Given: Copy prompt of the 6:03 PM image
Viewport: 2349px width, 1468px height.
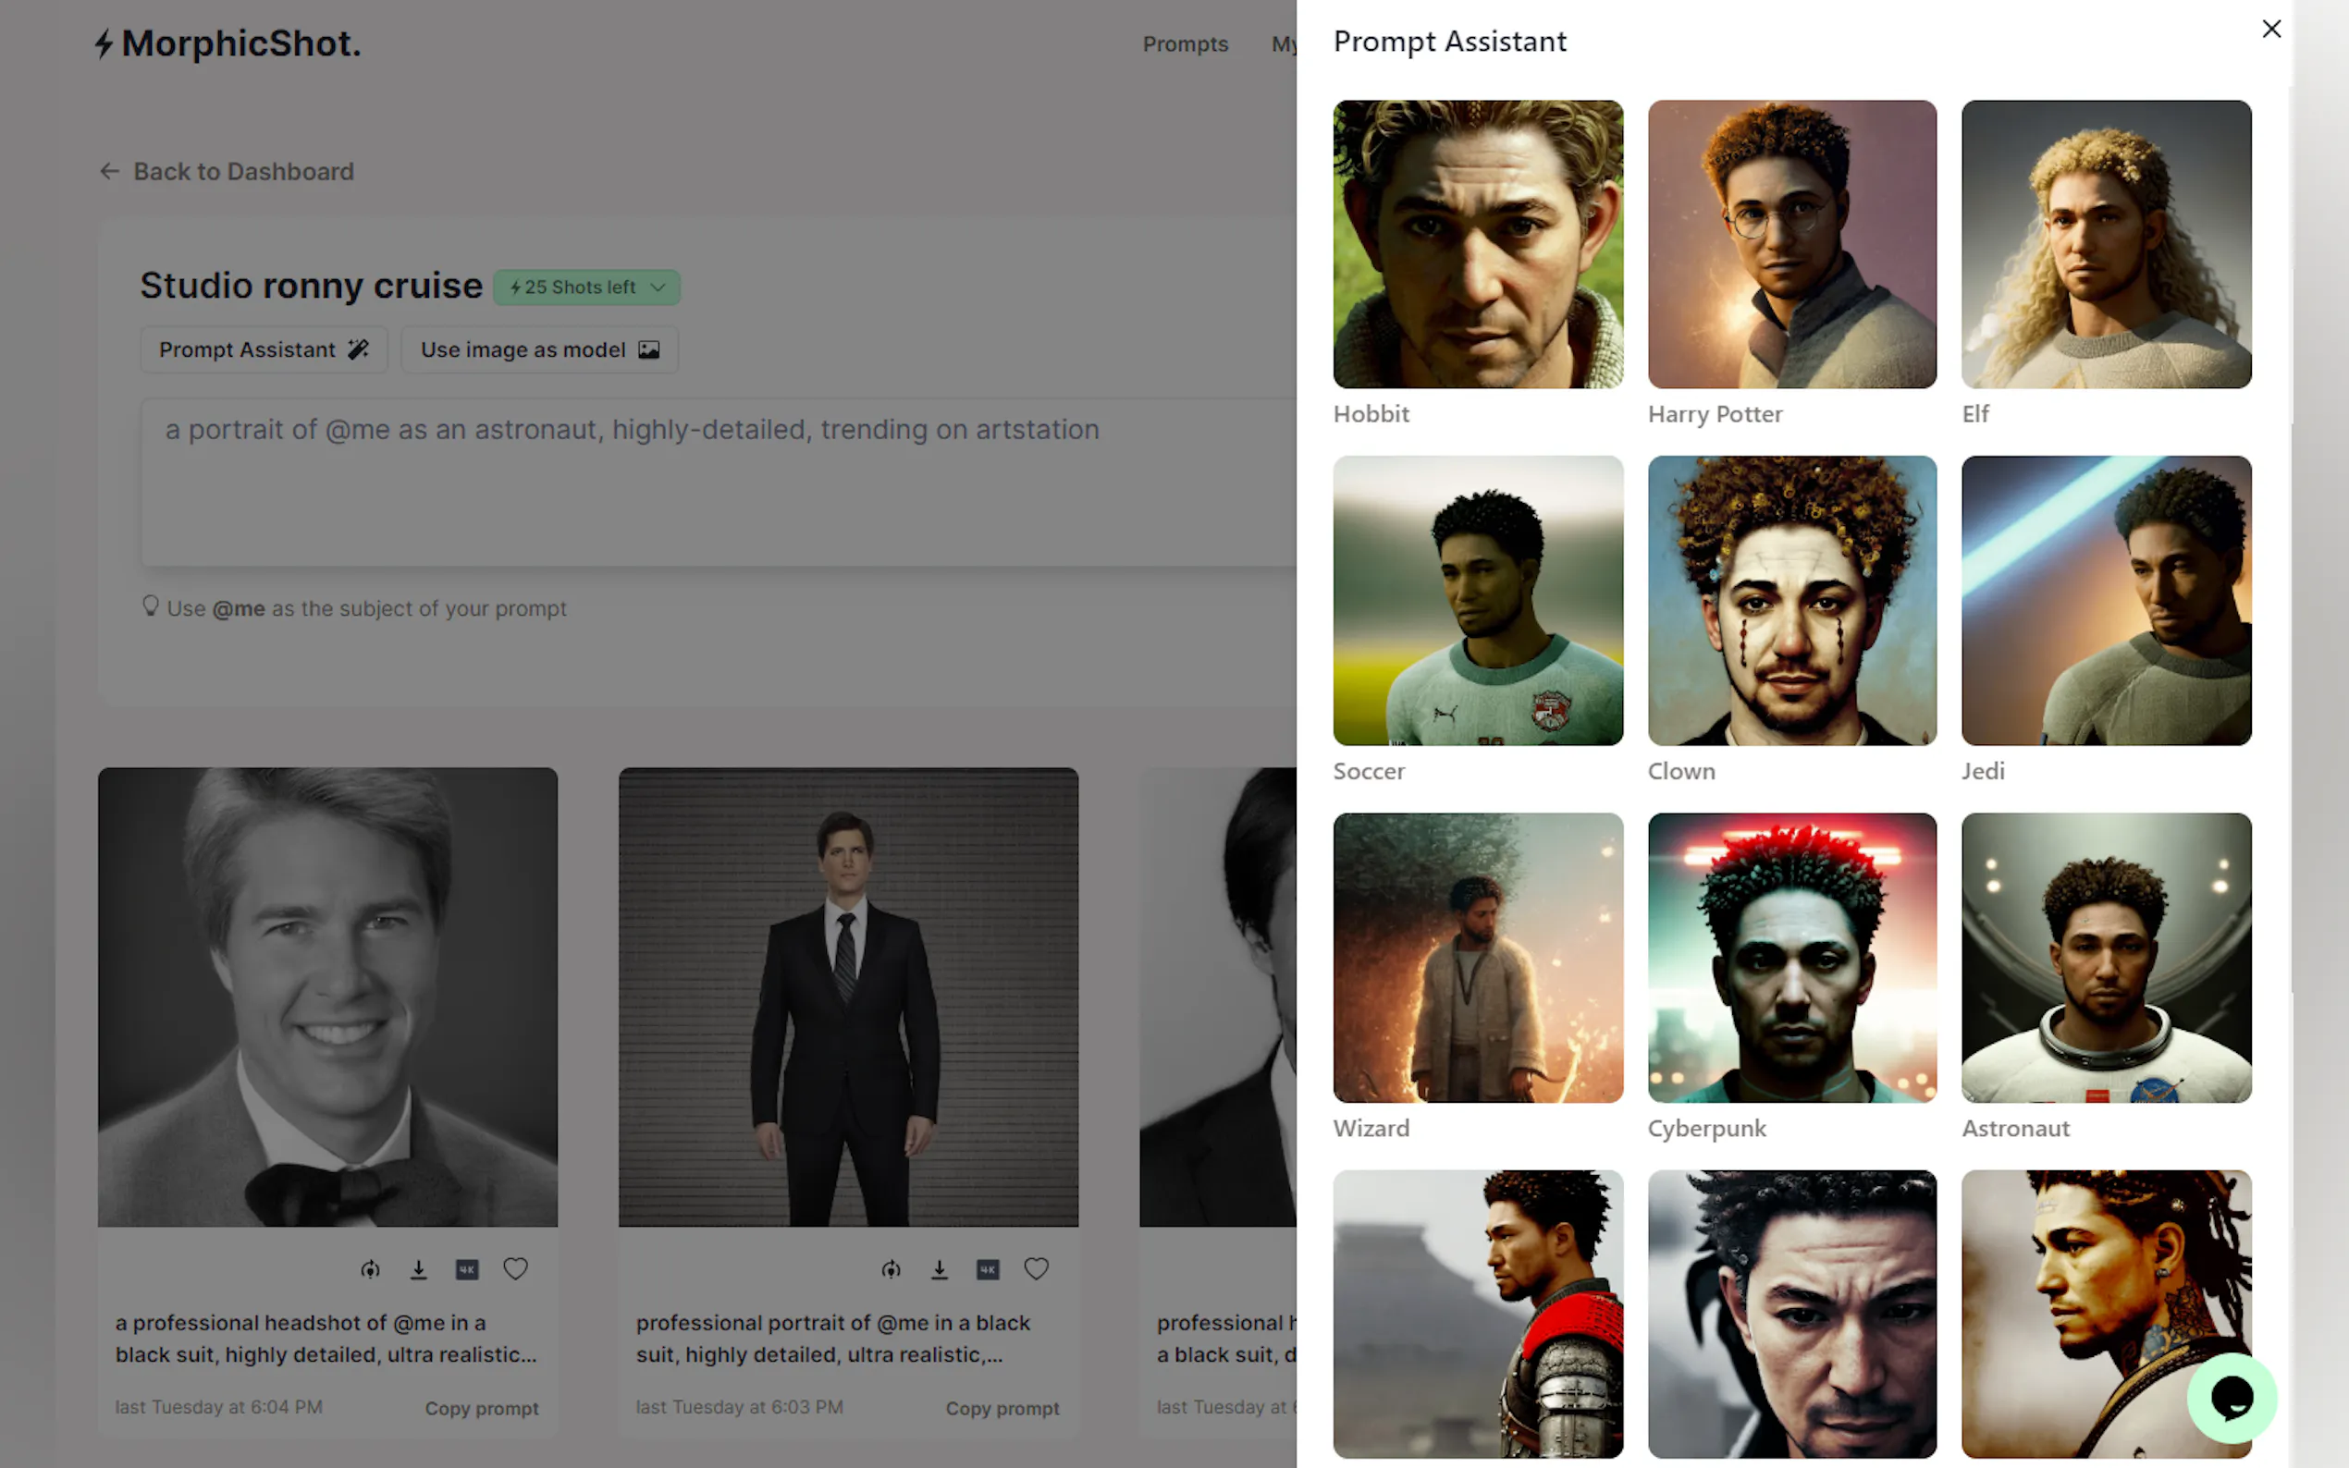Looking at the screenshot, I should coord(1002,1408).
